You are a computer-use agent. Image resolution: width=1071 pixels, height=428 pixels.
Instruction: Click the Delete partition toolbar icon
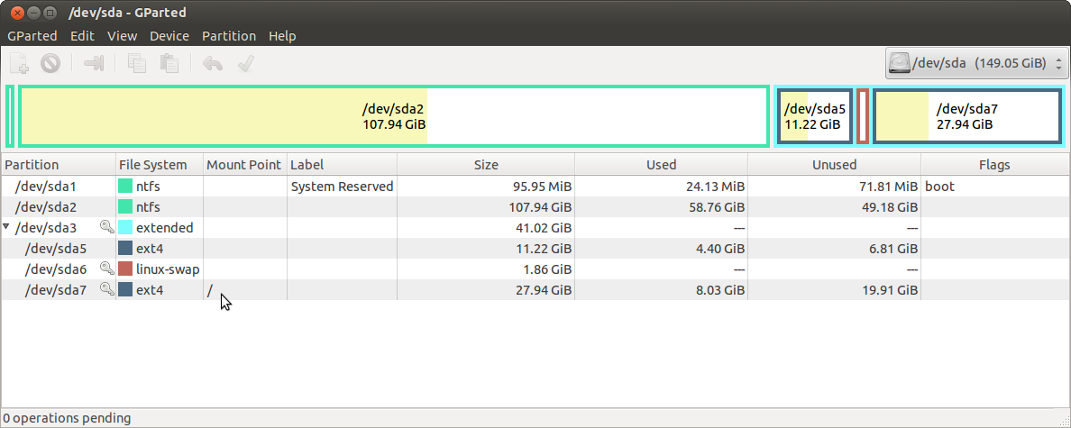click(50, 63)
